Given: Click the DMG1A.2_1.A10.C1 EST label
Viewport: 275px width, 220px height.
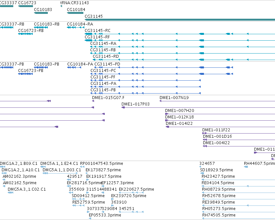Looking at the screenshot, I should pyautogui.click(x=21, y=170).
